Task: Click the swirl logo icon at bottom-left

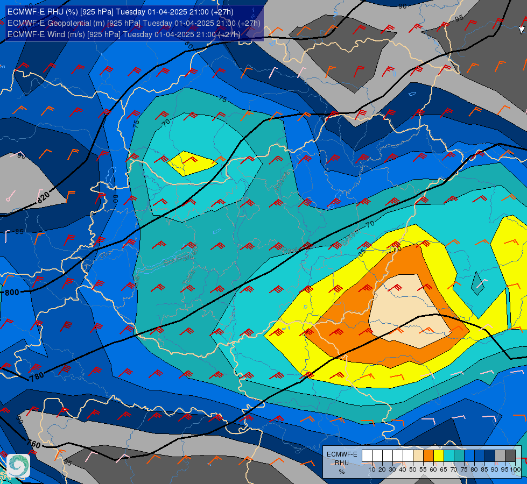Action: coord(18,465)
